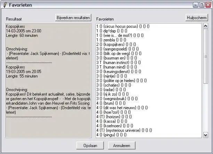This screenshot has width=213, height=154.
Task: Select the line "4 {} {kassa}"
Action: (112, 121)
